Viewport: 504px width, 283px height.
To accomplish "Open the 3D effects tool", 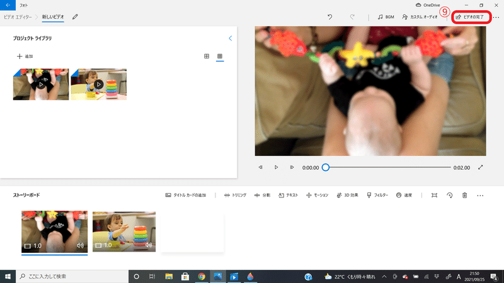I will [347, 195].
